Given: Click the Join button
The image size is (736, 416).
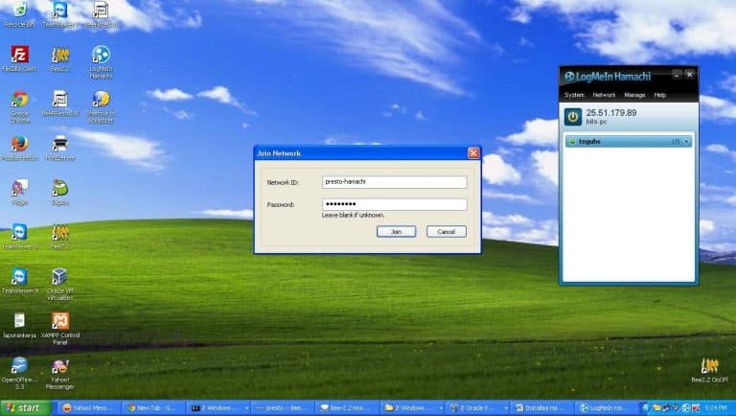Looking at the screenshot, I should (x=396, y=231).
